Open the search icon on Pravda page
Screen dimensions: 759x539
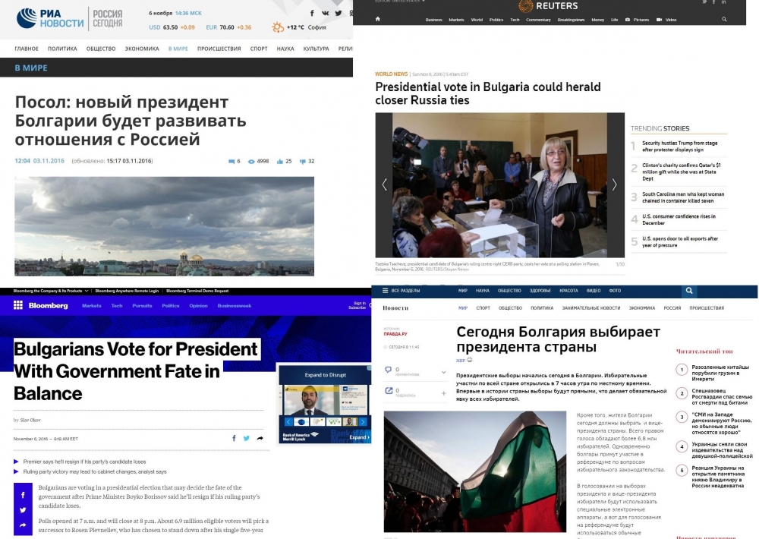point(689,291)
